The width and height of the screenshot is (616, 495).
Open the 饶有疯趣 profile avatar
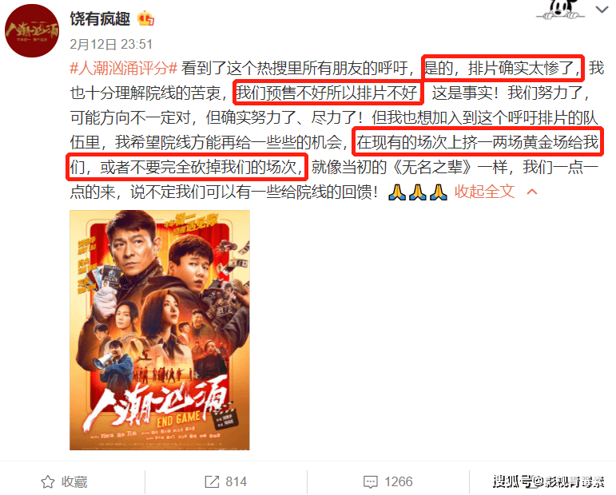point(31,30)
